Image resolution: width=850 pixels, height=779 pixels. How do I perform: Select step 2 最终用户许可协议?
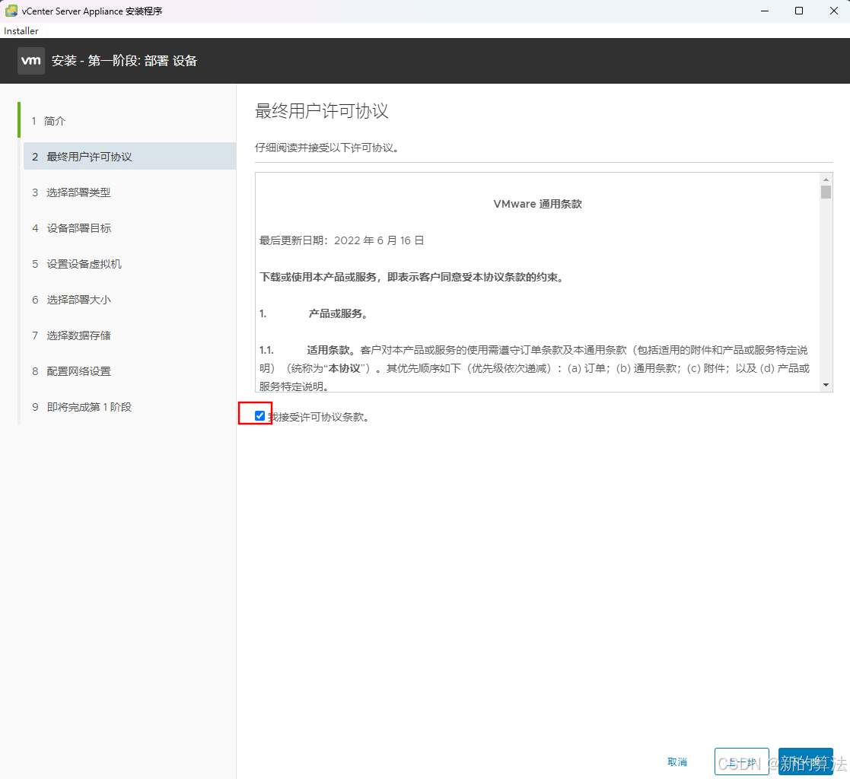(129, 157)
